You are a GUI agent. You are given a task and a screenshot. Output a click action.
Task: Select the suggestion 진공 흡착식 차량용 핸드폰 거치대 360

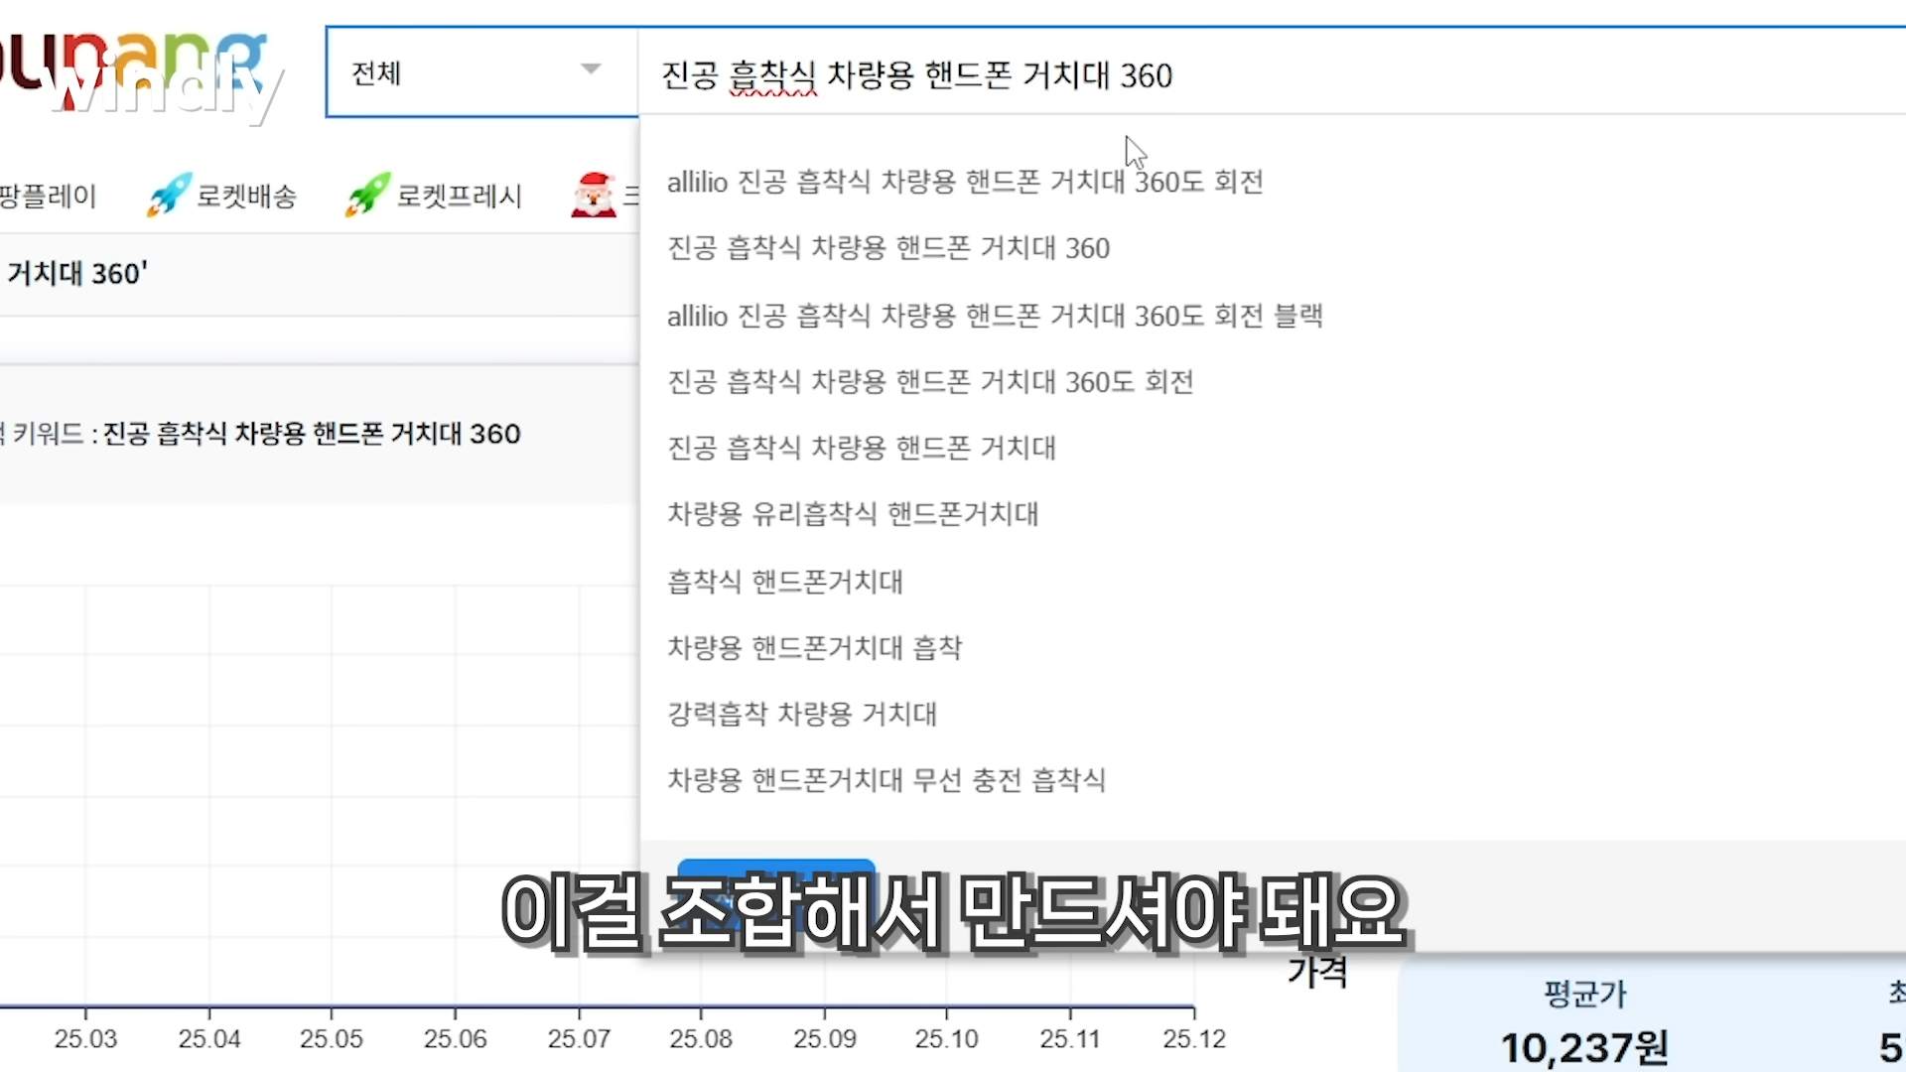(x=887, y=248)
